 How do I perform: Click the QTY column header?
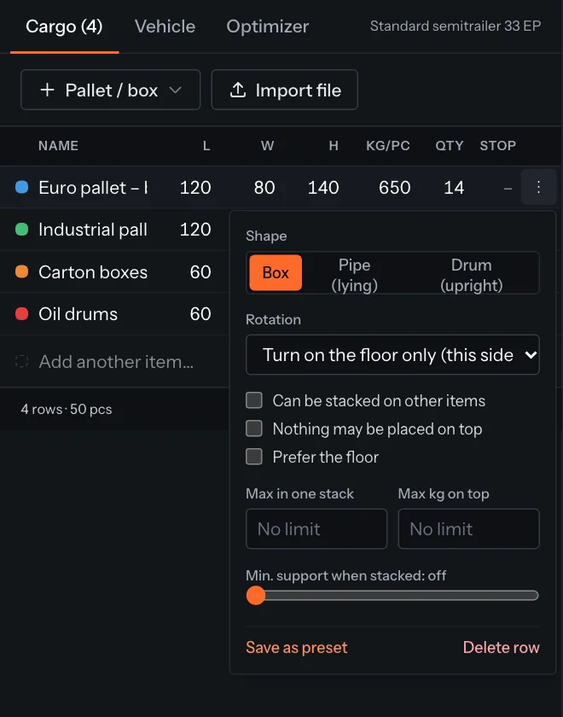pyautogui.click(x=450, y=146)
